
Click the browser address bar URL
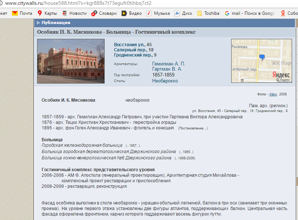(x=78, y=3)
